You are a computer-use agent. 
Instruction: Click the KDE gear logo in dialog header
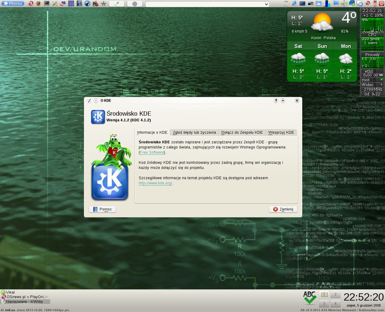(x=98, y=117)
